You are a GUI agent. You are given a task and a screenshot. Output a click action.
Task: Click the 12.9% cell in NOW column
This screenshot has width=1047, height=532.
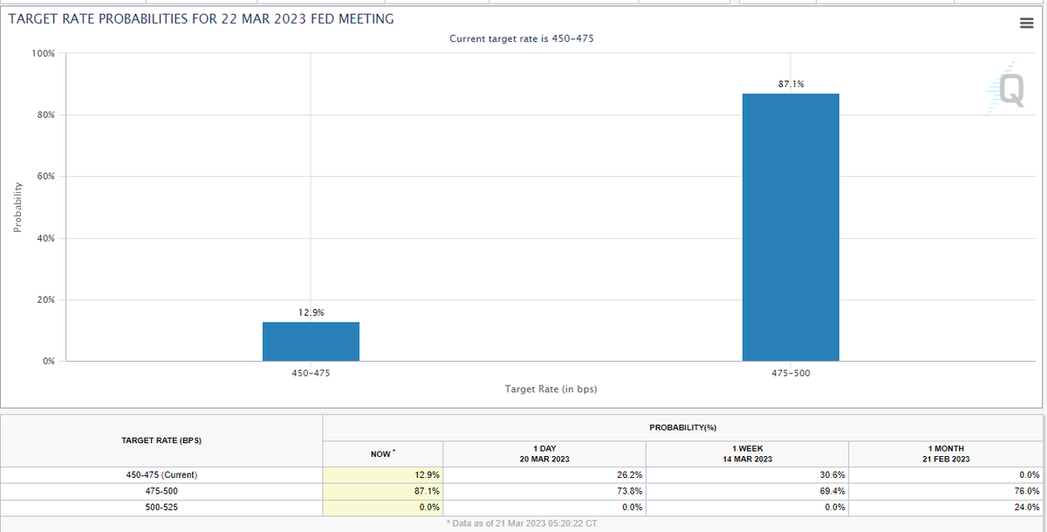(383, 475)
